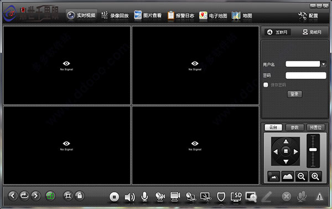332x209 pixels.
Task: Click the shield alarm guard icon
Action: [x=221, y=197]
